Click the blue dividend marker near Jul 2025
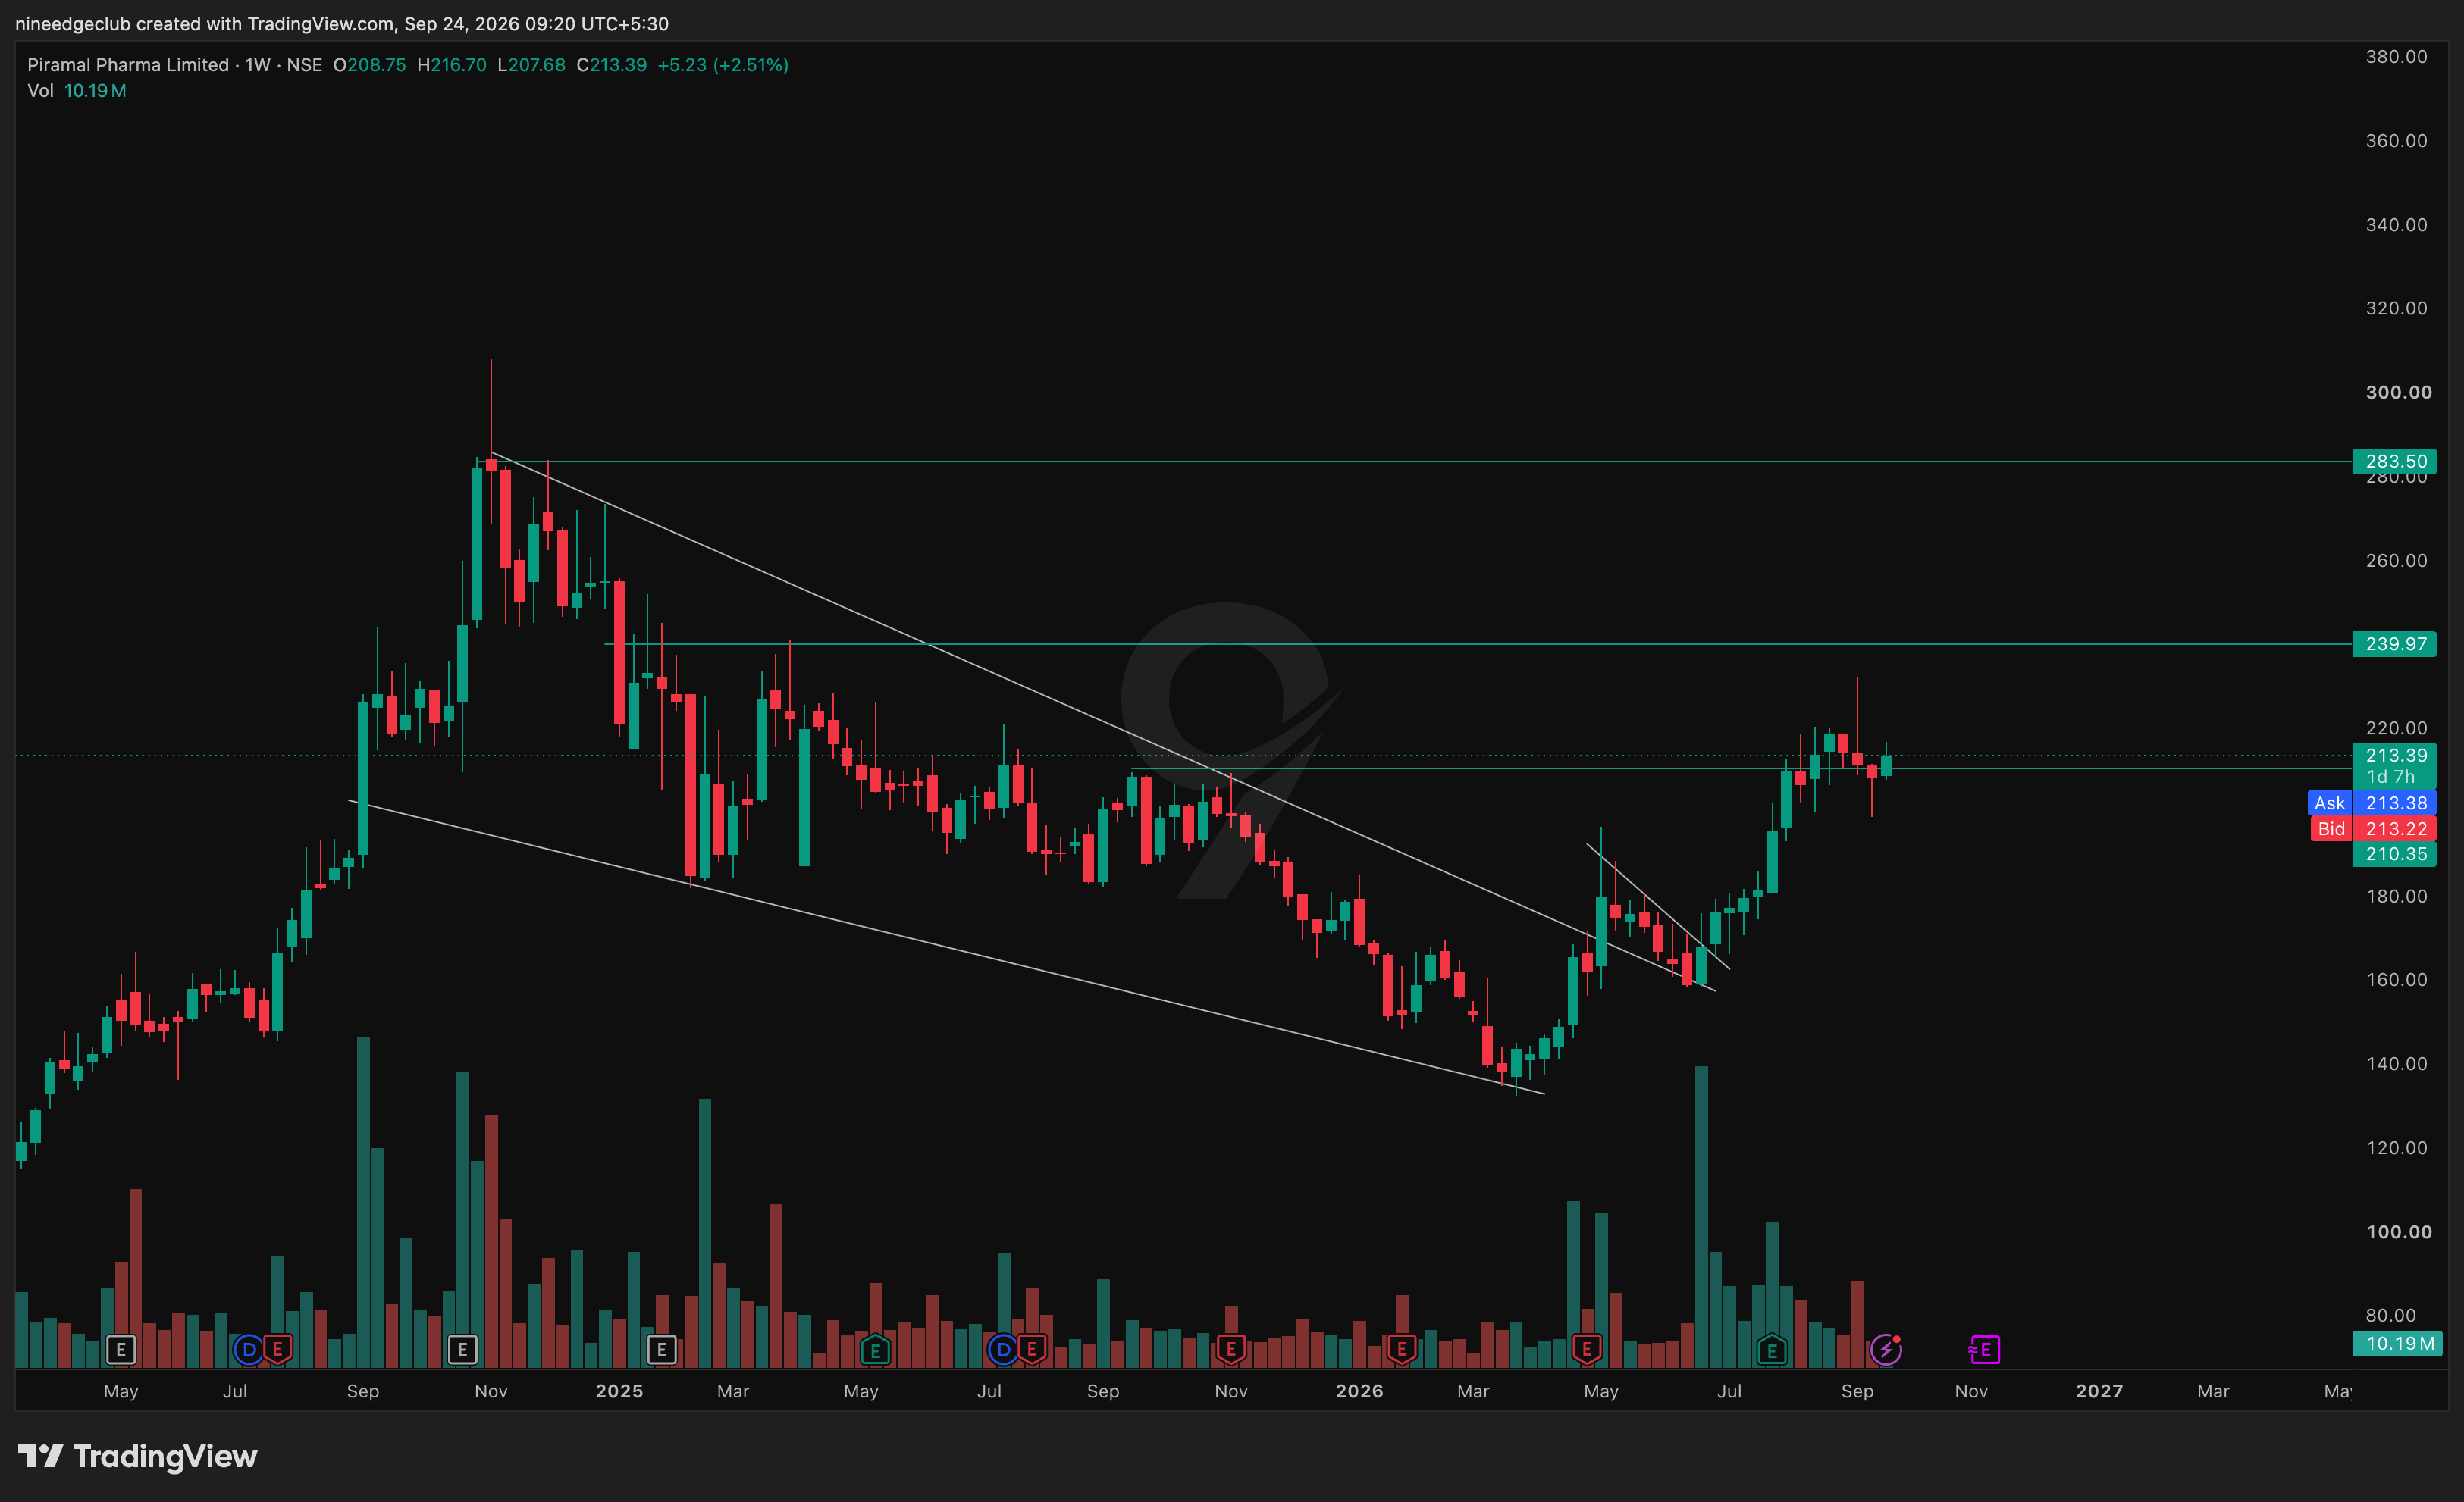The width and height of the screenshot is (2464, 1502). (1003, 1350)
